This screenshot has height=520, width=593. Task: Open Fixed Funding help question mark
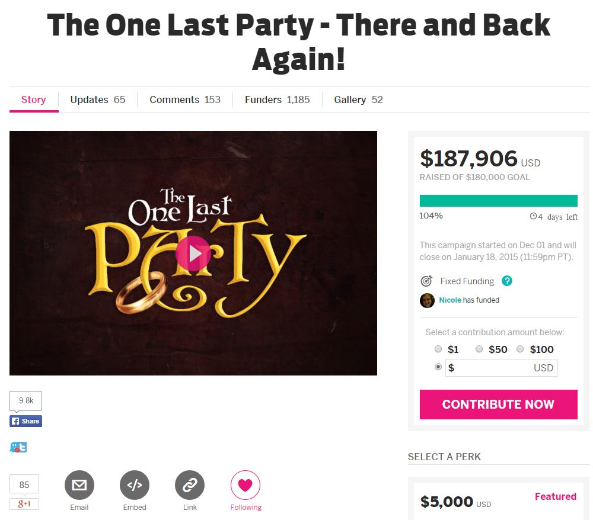[x=507, y=281]
